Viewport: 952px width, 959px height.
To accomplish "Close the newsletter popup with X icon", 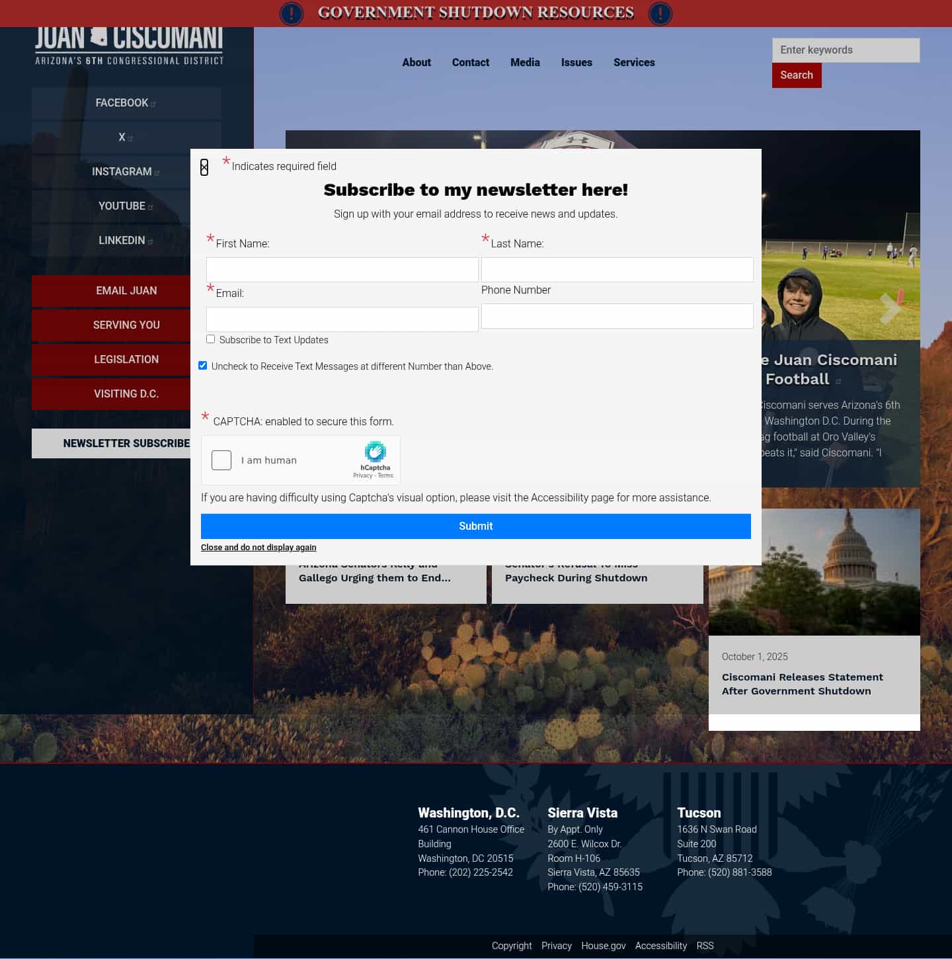I will point(204,167).
